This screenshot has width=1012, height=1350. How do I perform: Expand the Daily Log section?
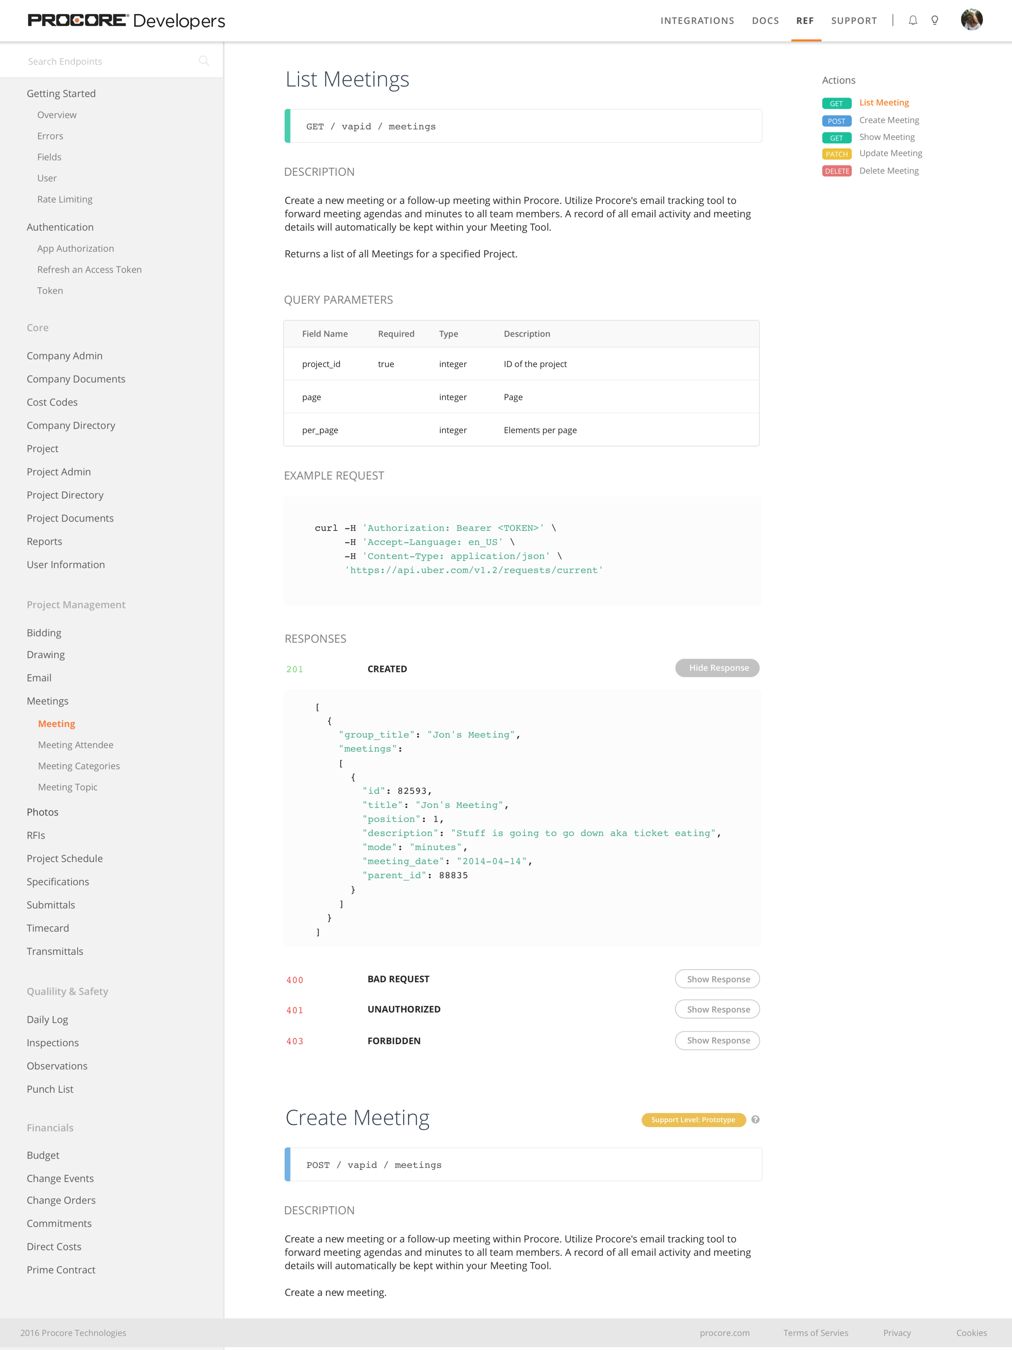coord(47,1019)
